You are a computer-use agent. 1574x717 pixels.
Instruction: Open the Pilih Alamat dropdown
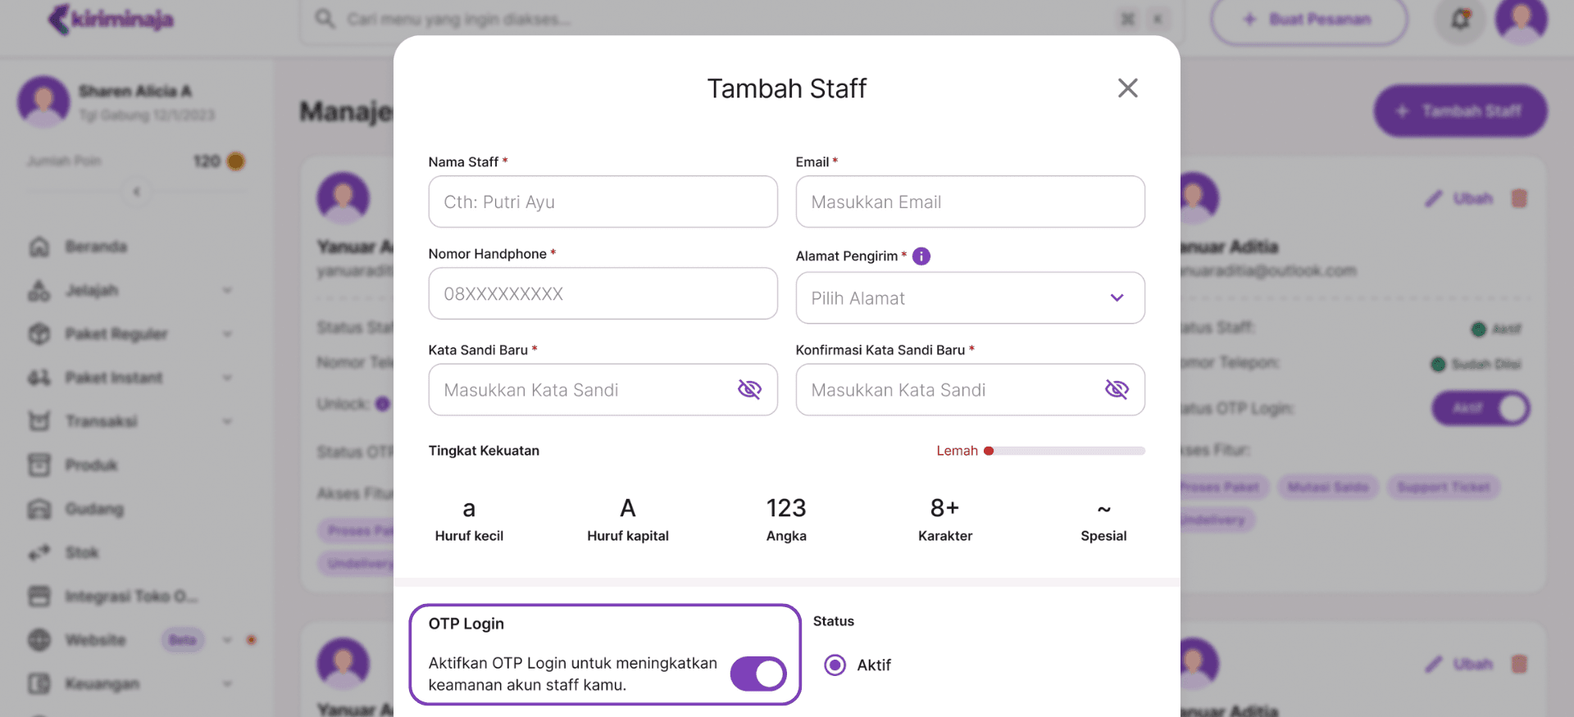970,298
